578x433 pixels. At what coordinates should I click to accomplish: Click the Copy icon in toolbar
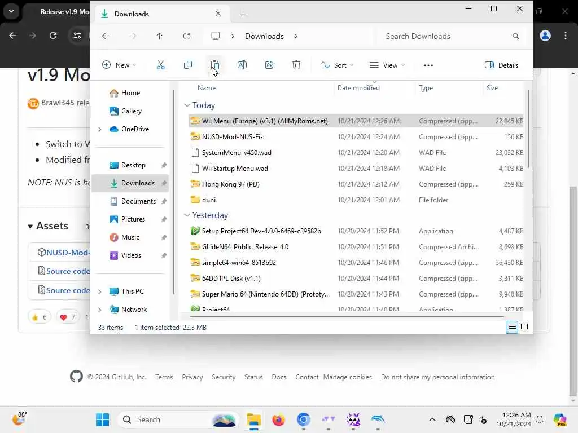(188, 65)
